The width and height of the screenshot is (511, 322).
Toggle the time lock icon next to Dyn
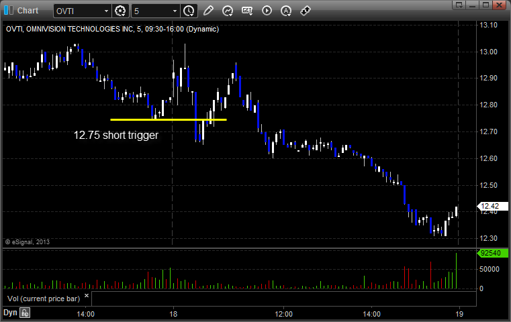click(25, 313)
